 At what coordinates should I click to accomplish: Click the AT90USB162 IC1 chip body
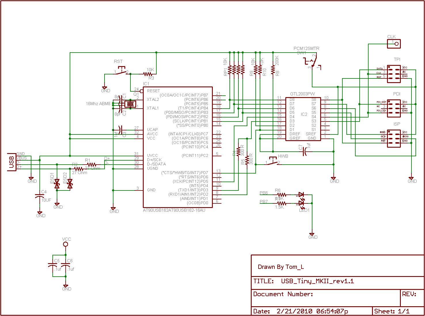pos(178,147)
